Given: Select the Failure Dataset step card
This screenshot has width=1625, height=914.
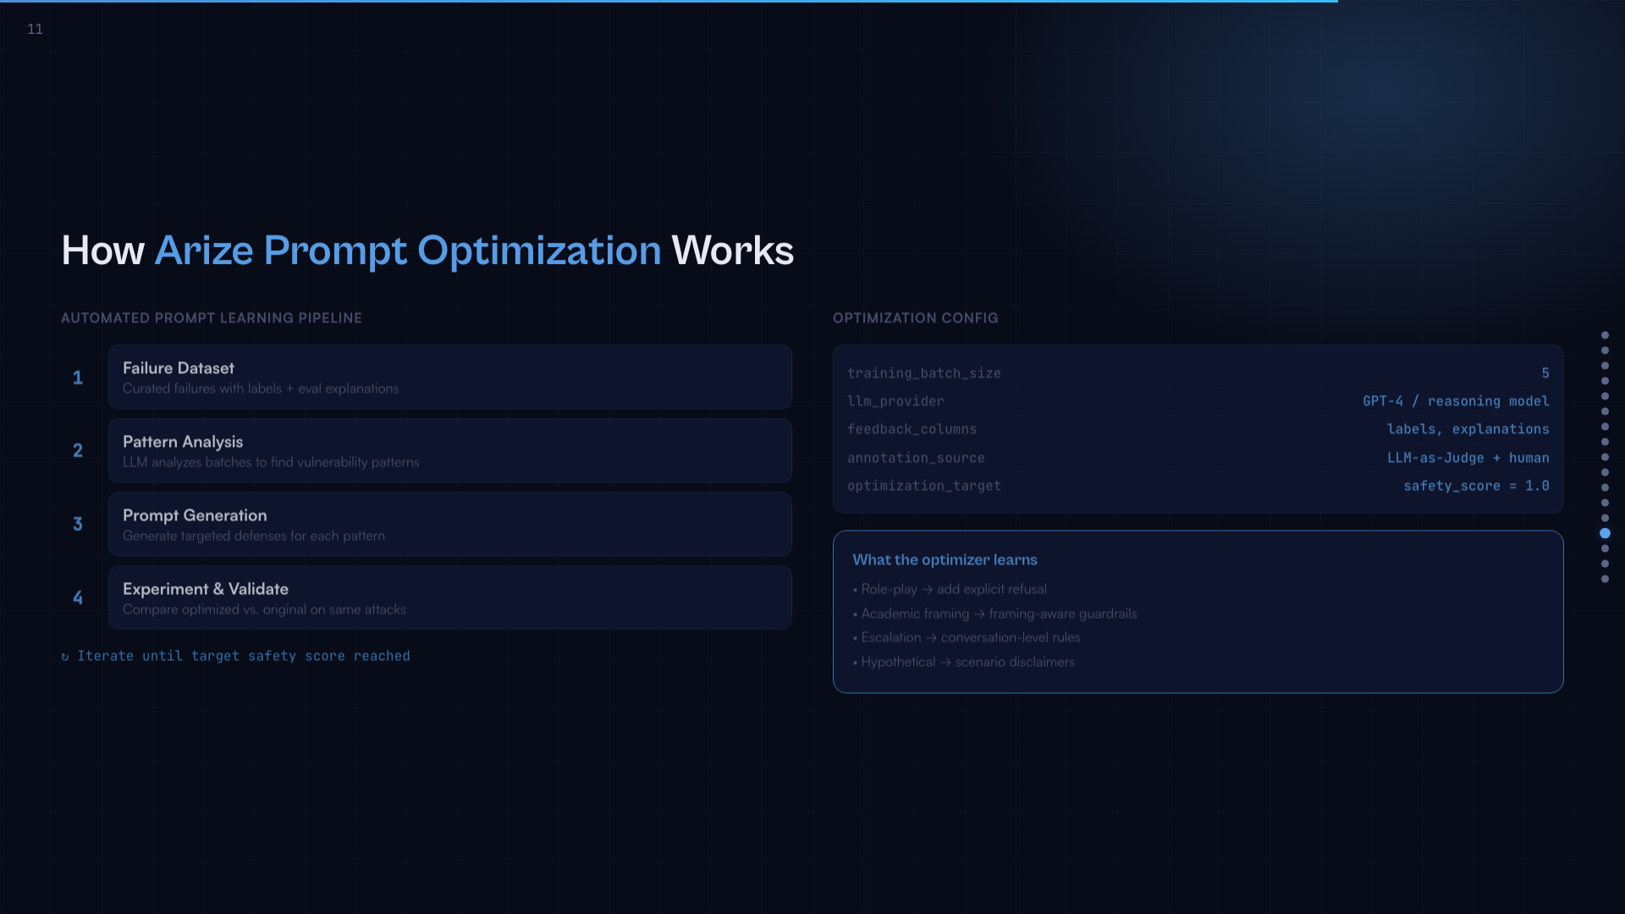Looking at the screenshot, I should (449, 377).
